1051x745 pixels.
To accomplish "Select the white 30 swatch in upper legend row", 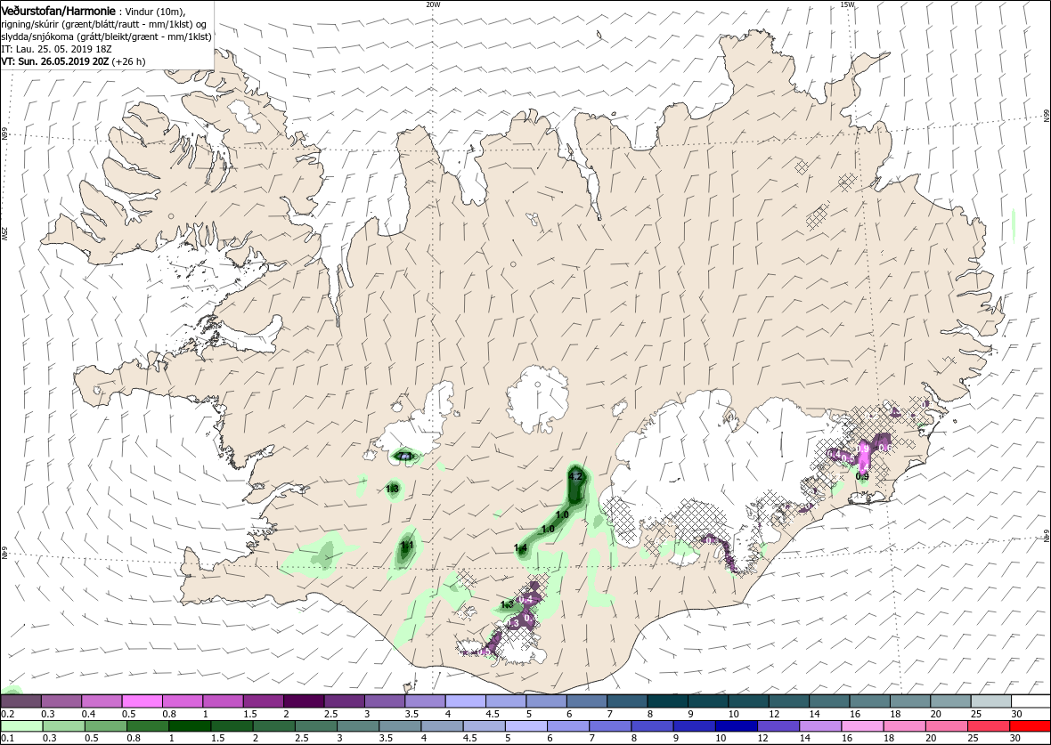I will click(x=1030, y=701).
